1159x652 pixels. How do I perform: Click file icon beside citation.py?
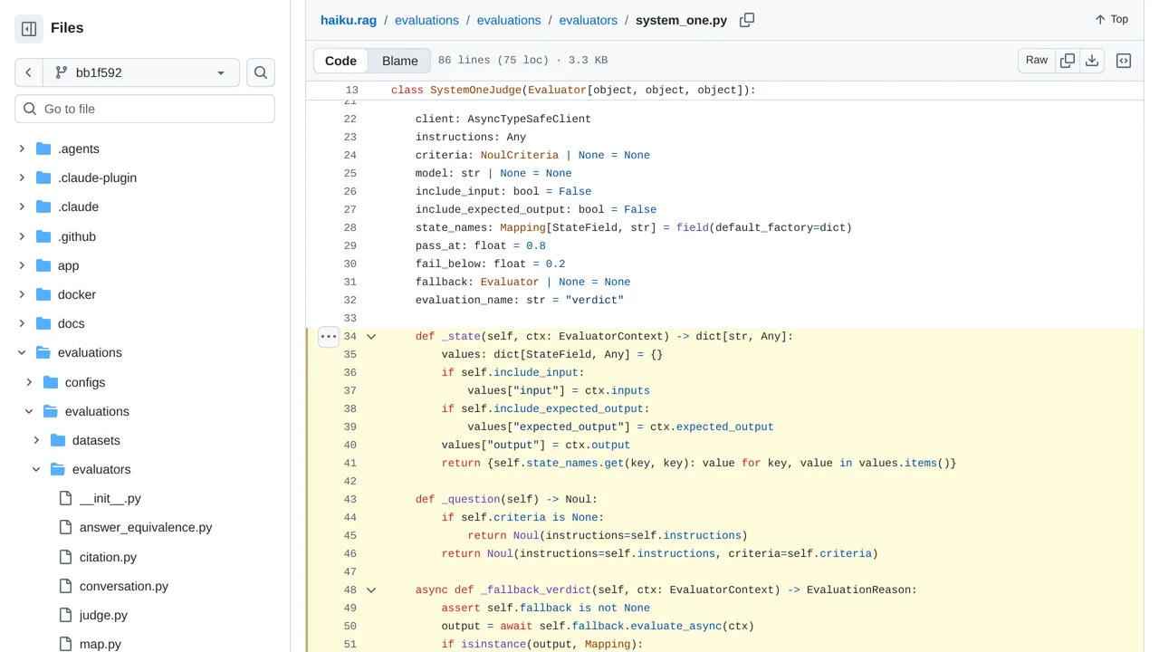tap(65, 557)
